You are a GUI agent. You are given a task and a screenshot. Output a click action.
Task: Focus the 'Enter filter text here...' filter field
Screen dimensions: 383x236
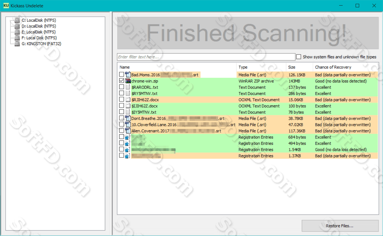click(x=206, y=57)
